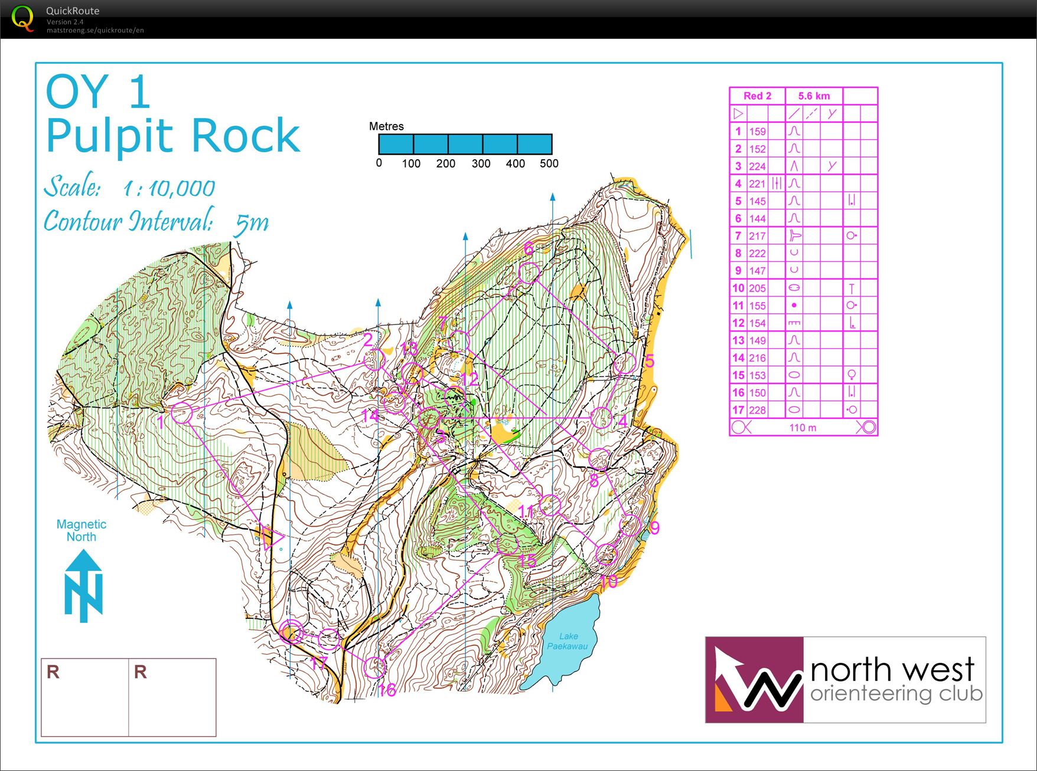This screenshot has height=771, width=1037.
Task: Select control circle 10 on the map
Action: 606,555
